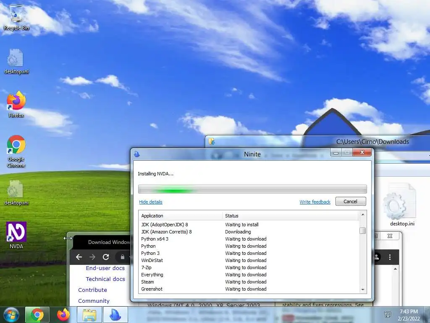Open Chrome's three-dot menu

click(x=390, y=257)
